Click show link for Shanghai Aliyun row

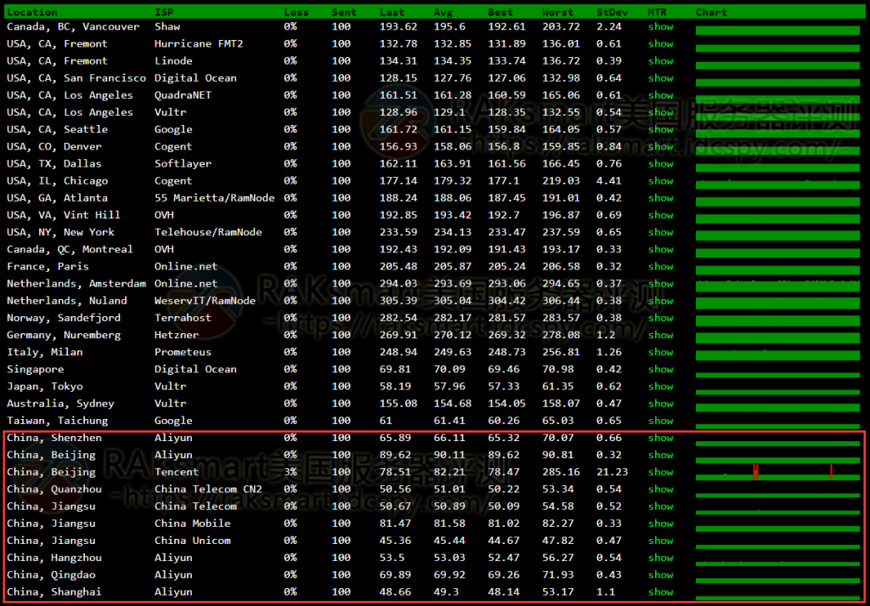tap(660, 592)
